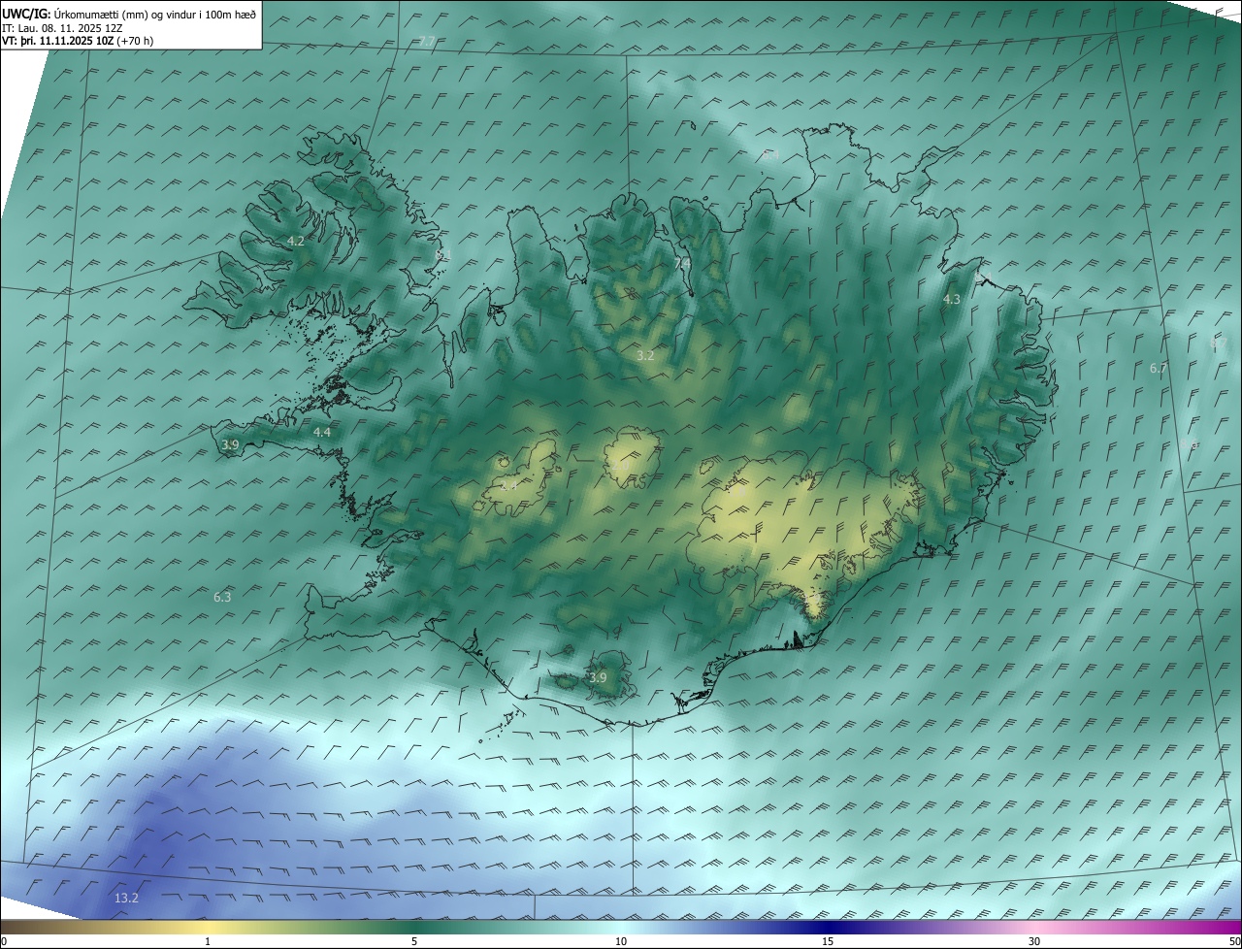Click the '4.2' value in the Westfjords

tap(295, 241)
